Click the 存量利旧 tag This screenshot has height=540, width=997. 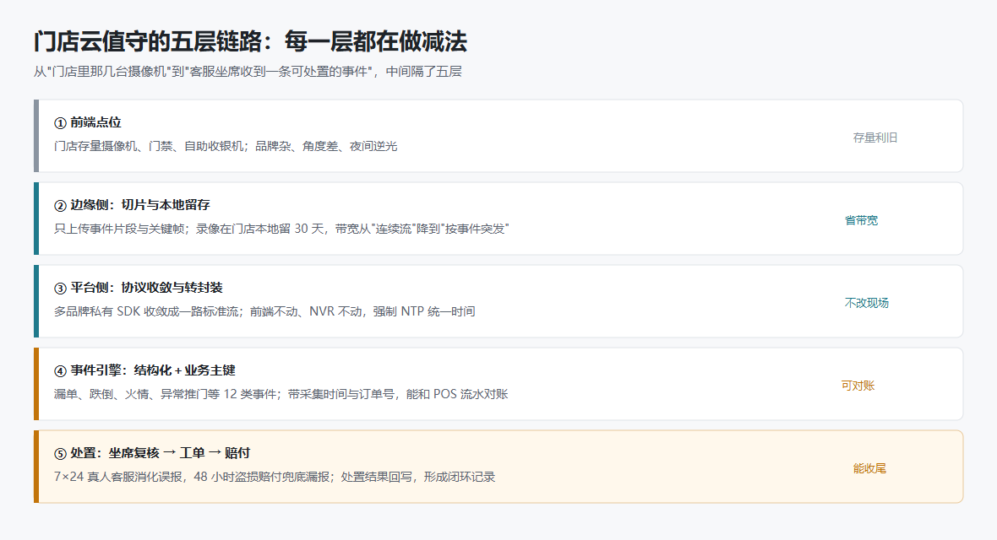click(x=875, y=138)
